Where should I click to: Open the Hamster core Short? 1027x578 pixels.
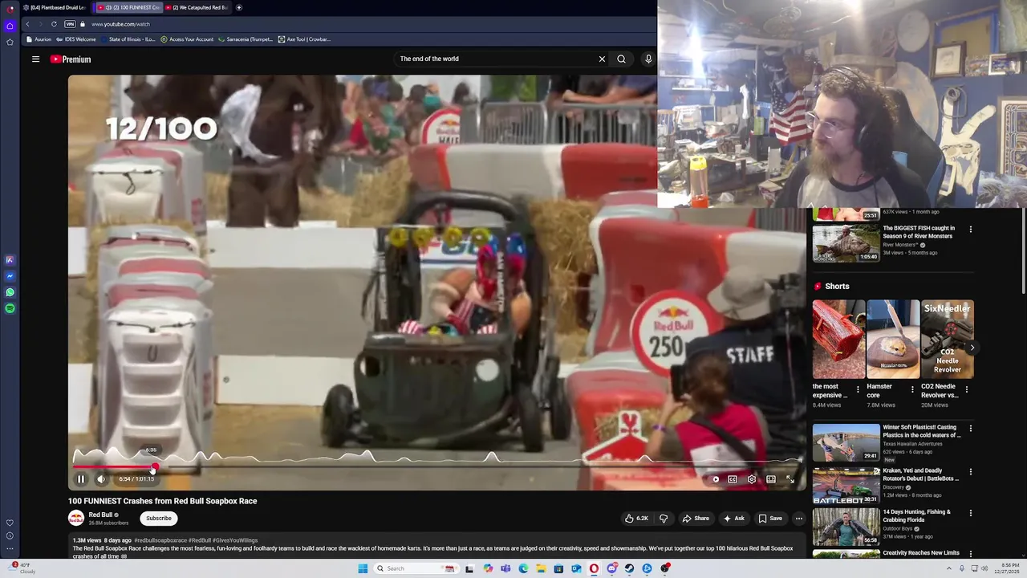point(893,340)
